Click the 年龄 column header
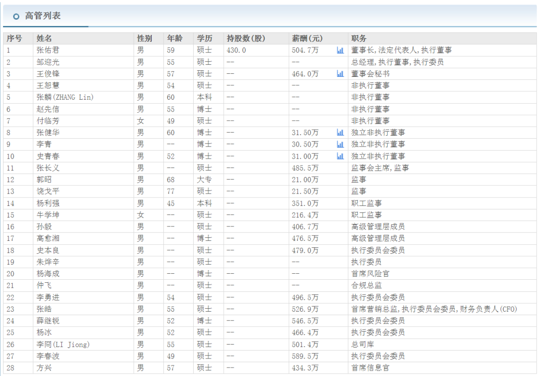Screen dimensions: 539x376 click(x=175, y=38)
